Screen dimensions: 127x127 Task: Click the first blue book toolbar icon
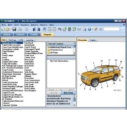34,29
